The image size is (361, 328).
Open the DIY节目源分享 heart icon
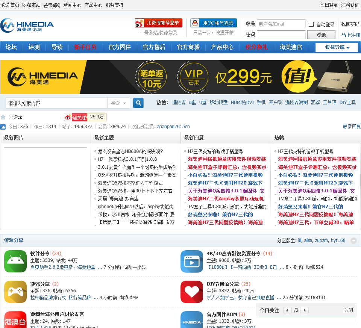(192, 292)
